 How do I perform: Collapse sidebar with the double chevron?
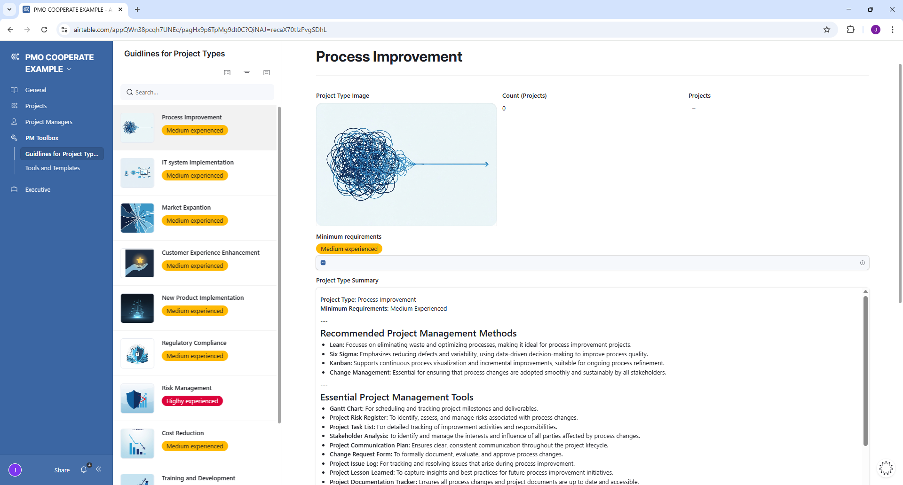[x=99, y=469]
